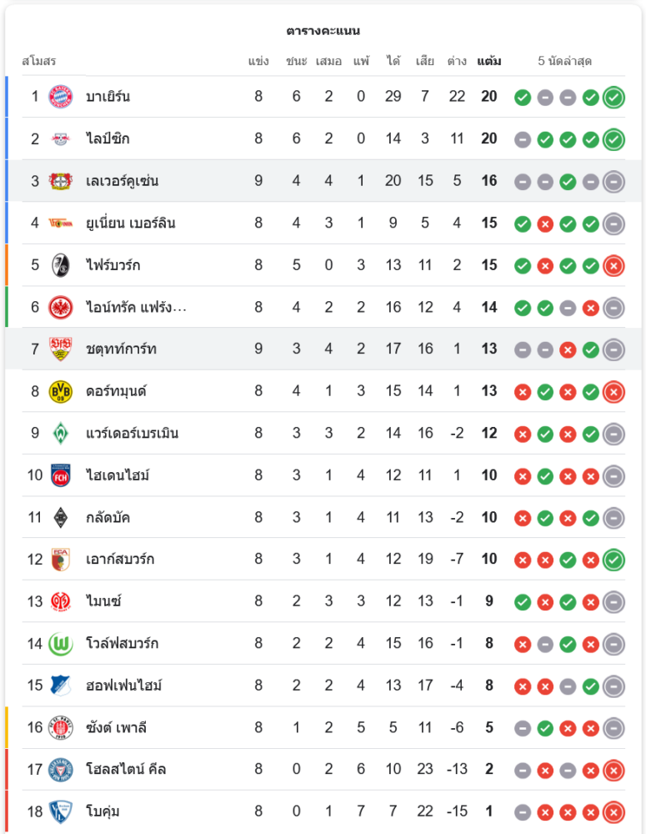Image resolution: width=646 pixels, height=834 pixels.
Task: Click the Borussia Dortmund BVB logo
Action: (60, 391)
